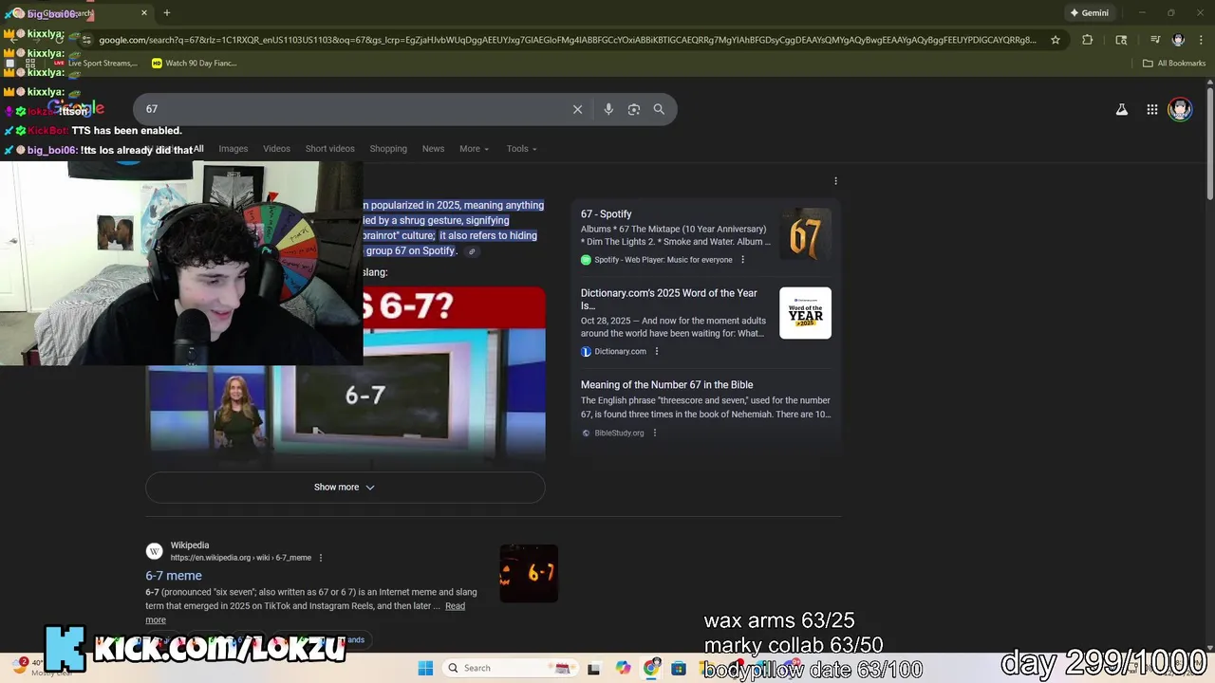
Task: Open the Word of the Year thumbnail
Action: coord(805,313)
